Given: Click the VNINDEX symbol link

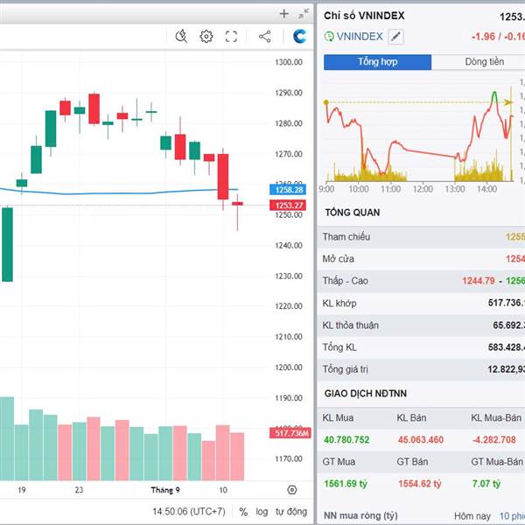Looking at the screenshot, I should [359, 36].
